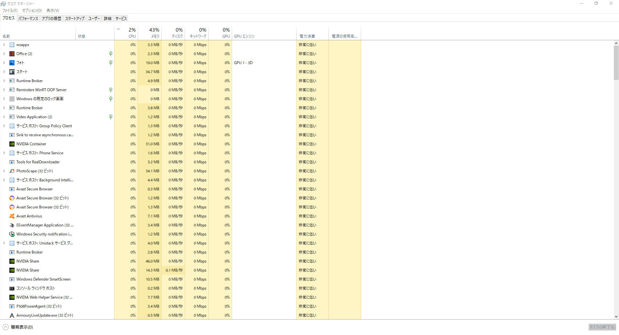Switch to the アプリの履歴 tab

tap(51, 19)
